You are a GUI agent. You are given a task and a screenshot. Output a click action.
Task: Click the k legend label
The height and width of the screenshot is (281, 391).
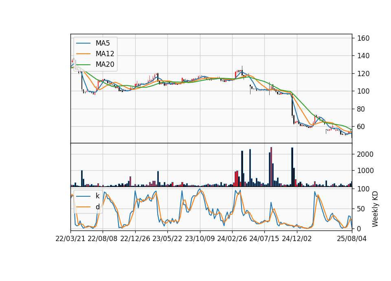(97, 196)
